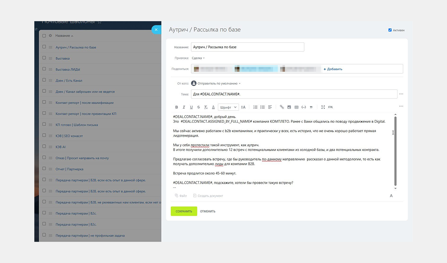Insert a link using the chain icon
The image size is (447, 263).
click(x=281, y=107)
